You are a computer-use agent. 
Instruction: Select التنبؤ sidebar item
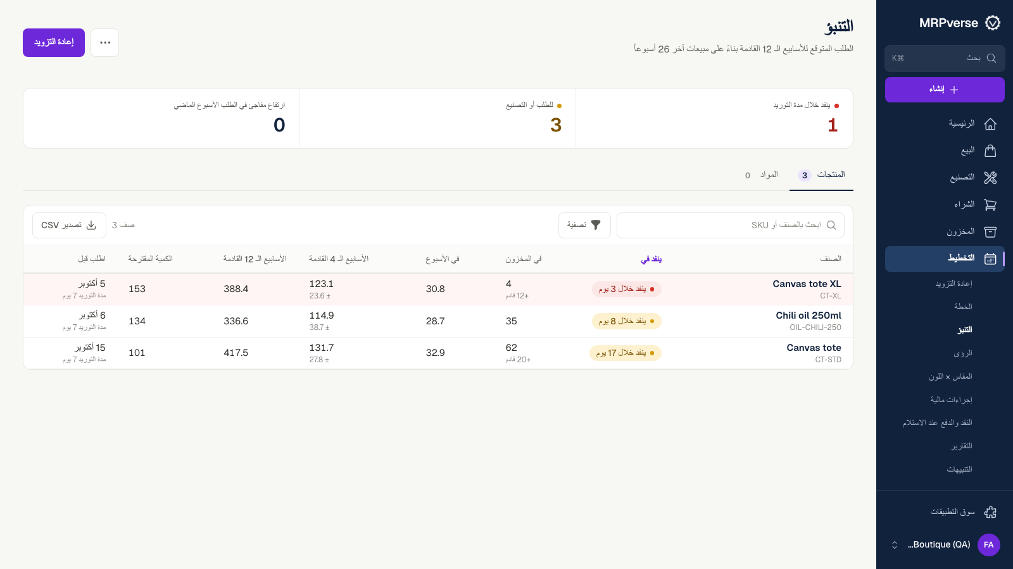tap(965, 330)
